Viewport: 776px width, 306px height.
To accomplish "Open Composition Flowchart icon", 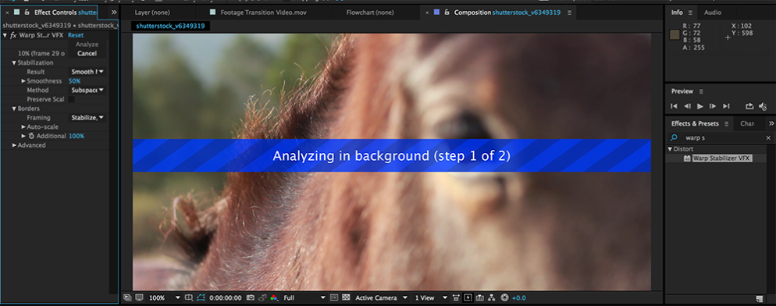I will coord(491,297).
